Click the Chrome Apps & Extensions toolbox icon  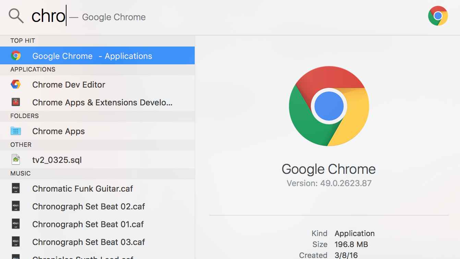pos(16,102)
